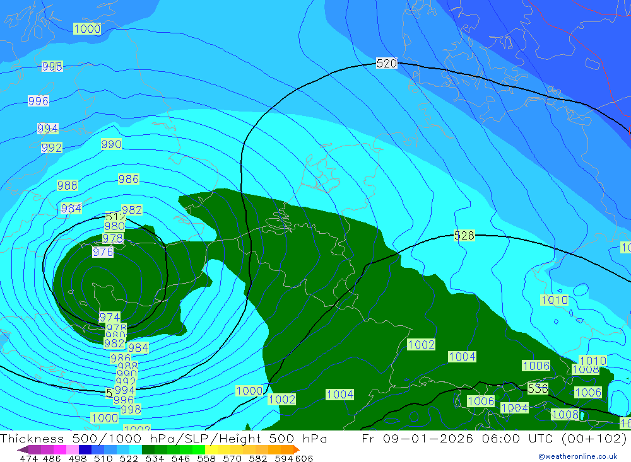Viewport: 631px width, 462px height.
Task: Select the cyan legend swatch
Action: click(x=136, y=449)
